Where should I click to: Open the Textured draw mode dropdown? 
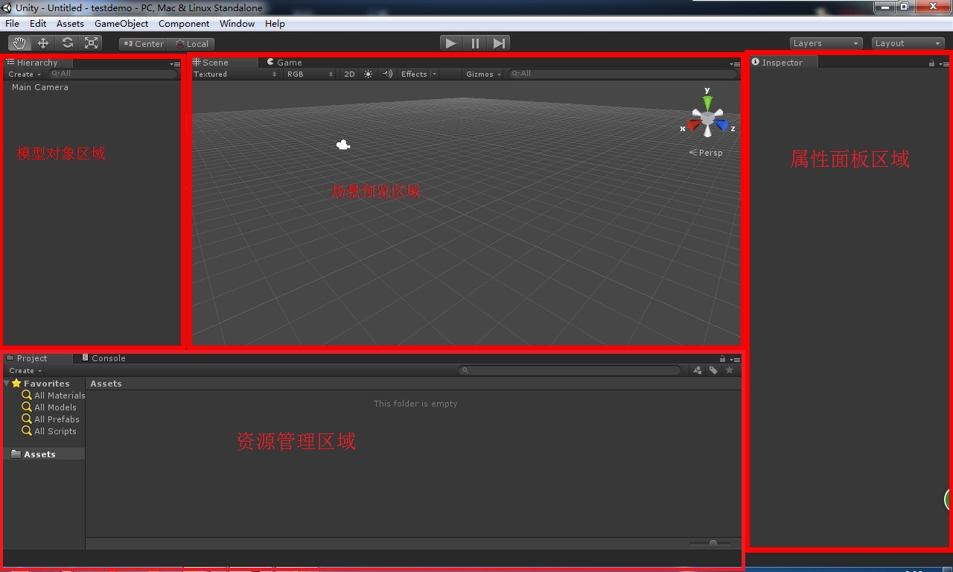pyautogui.click(x=235, y=74)
